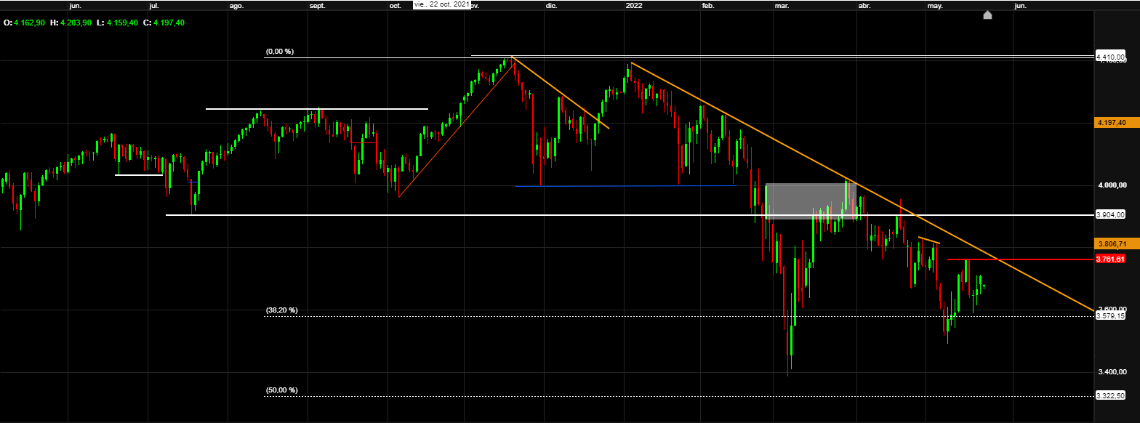Click the date tooltip vie., 22 oct. 2021
The image size is (1140, 423).
tap(441, 4)
